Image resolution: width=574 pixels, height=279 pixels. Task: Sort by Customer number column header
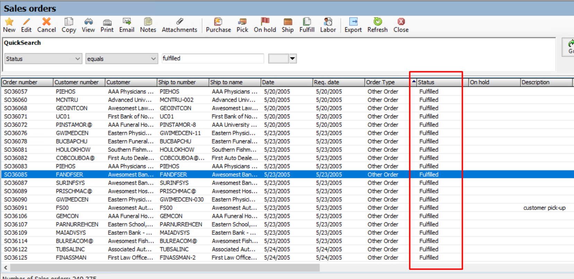(x=79, y=82)
